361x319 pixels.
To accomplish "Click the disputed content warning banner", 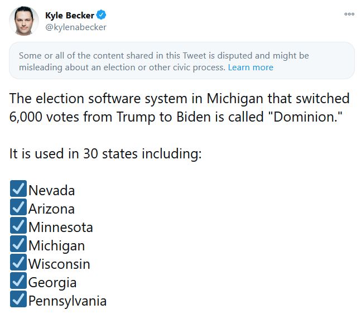I will coord(182,61).
